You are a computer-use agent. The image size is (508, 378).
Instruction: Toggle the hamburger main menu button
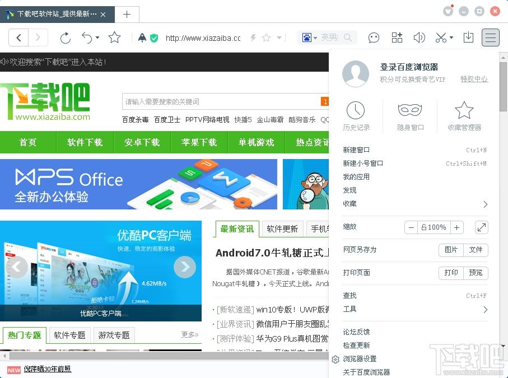coord(491,38)
